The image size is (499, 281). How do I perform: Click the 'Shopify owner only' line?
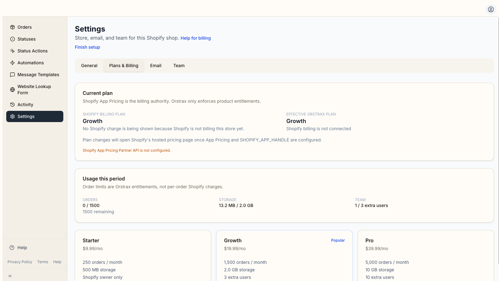click(103, 277)
